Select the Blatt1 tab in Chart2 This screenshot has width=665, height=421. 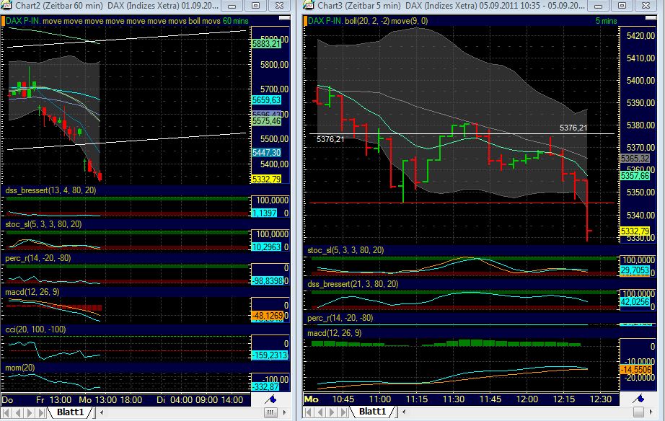71,412
